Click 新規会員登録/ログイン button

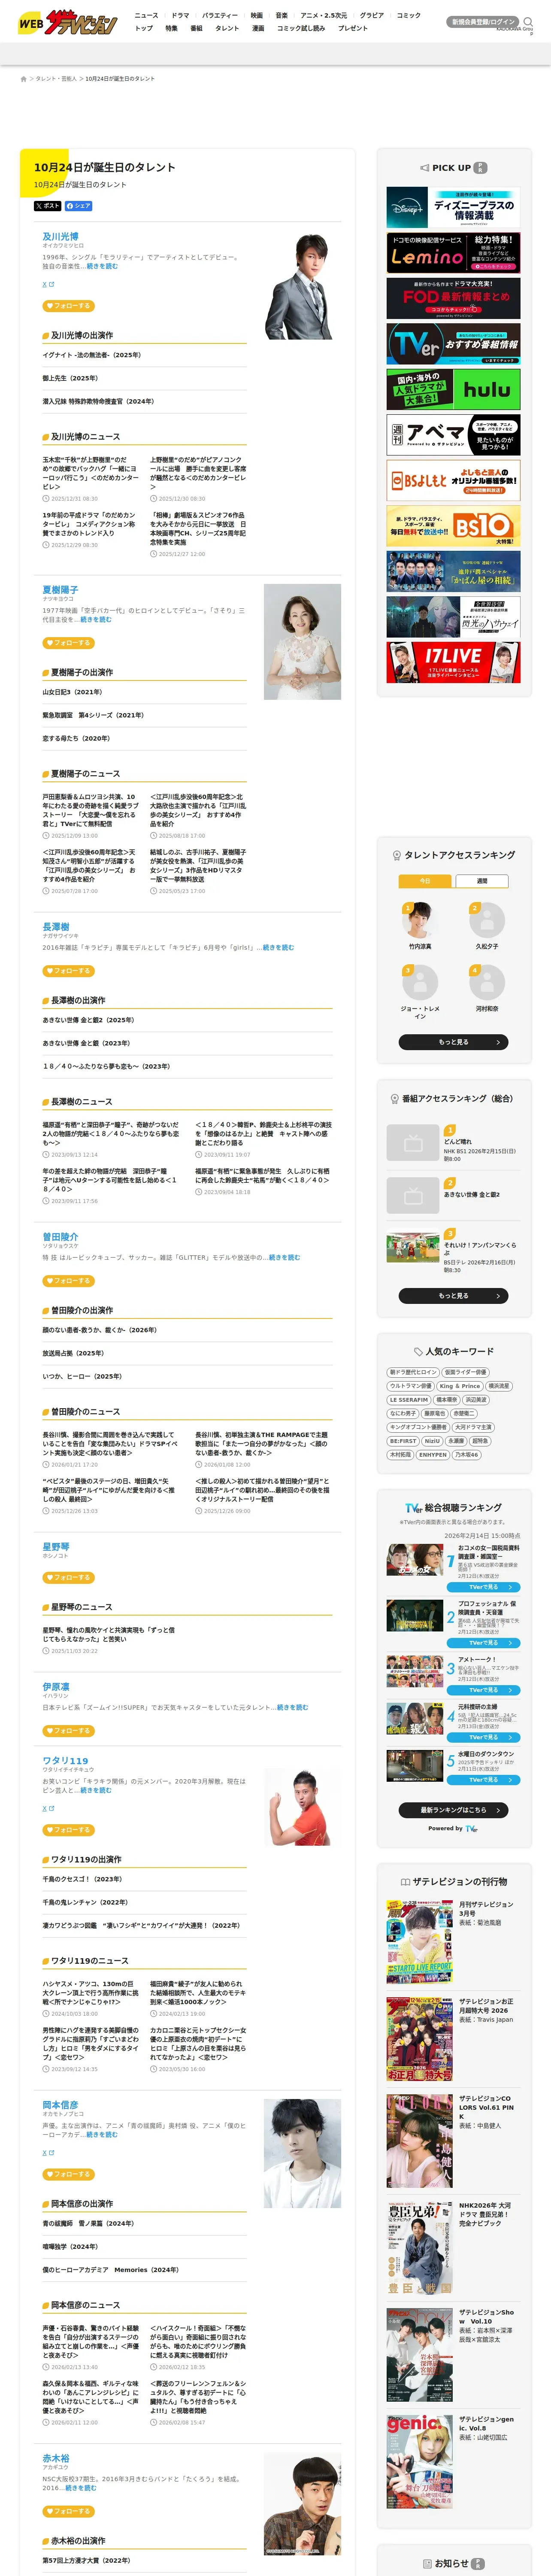[x=483, y=22]
